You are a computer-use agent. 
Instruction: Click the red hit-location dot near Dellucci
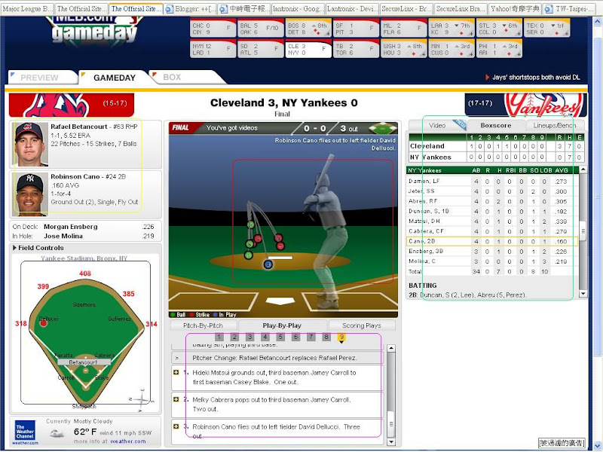click(x=44, y=323)
